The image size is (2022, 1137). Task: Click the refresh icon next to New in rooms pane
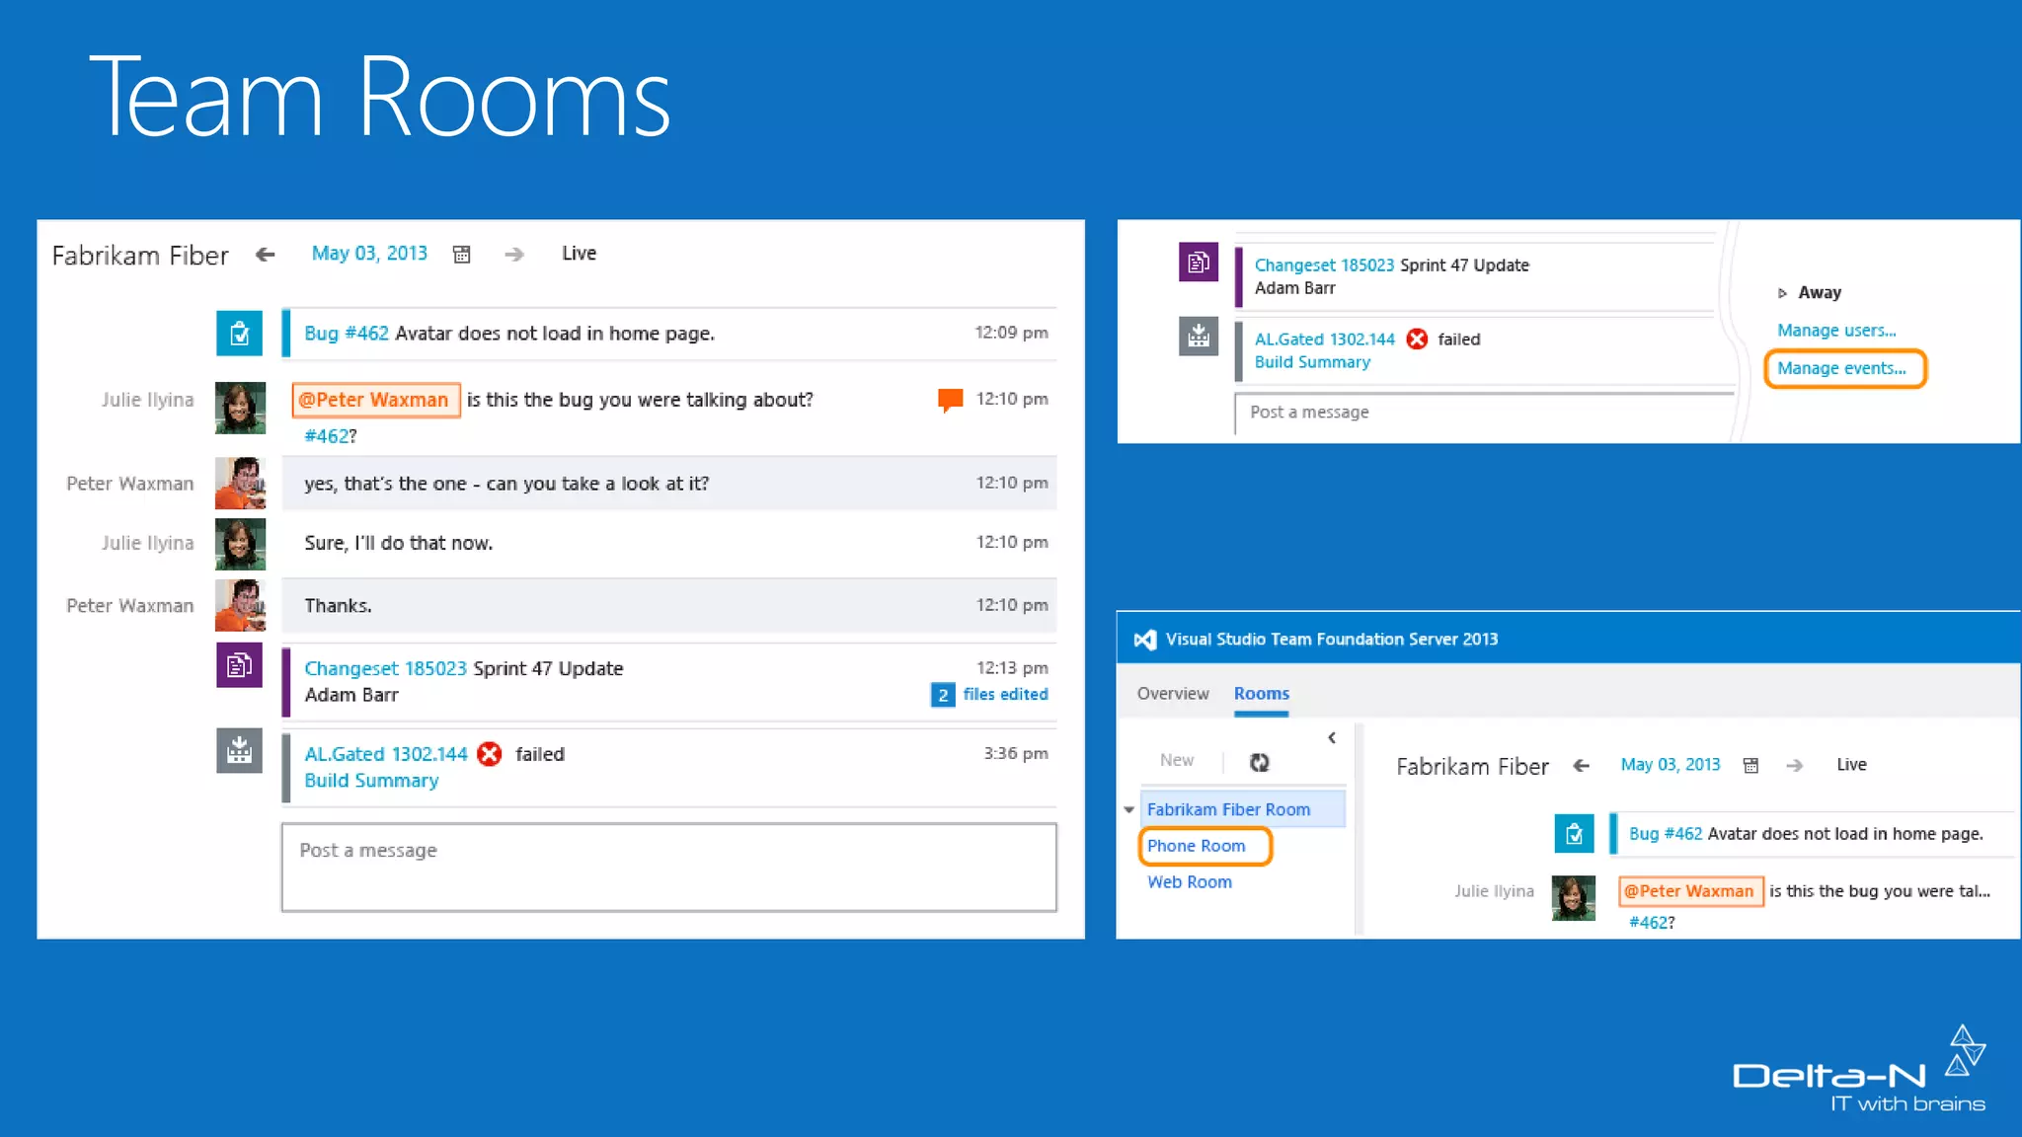point(1259,762)
